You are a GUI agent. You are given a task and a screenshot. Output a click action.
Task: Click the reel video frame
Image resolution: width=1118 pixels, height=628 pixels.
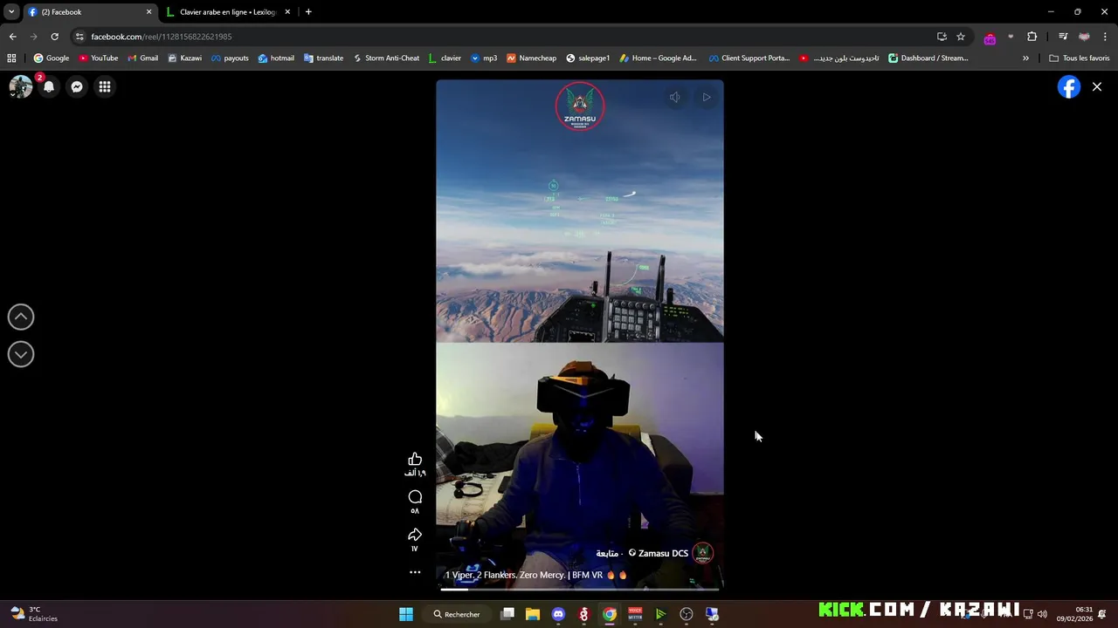[x=580, y=336]
